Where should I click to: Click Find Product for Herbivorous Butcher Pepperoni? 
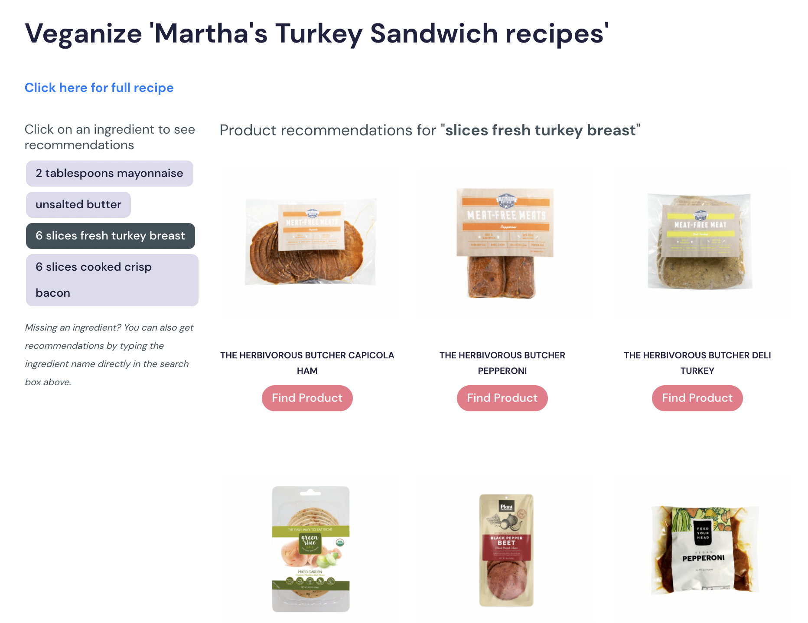[x=502, y=398]
